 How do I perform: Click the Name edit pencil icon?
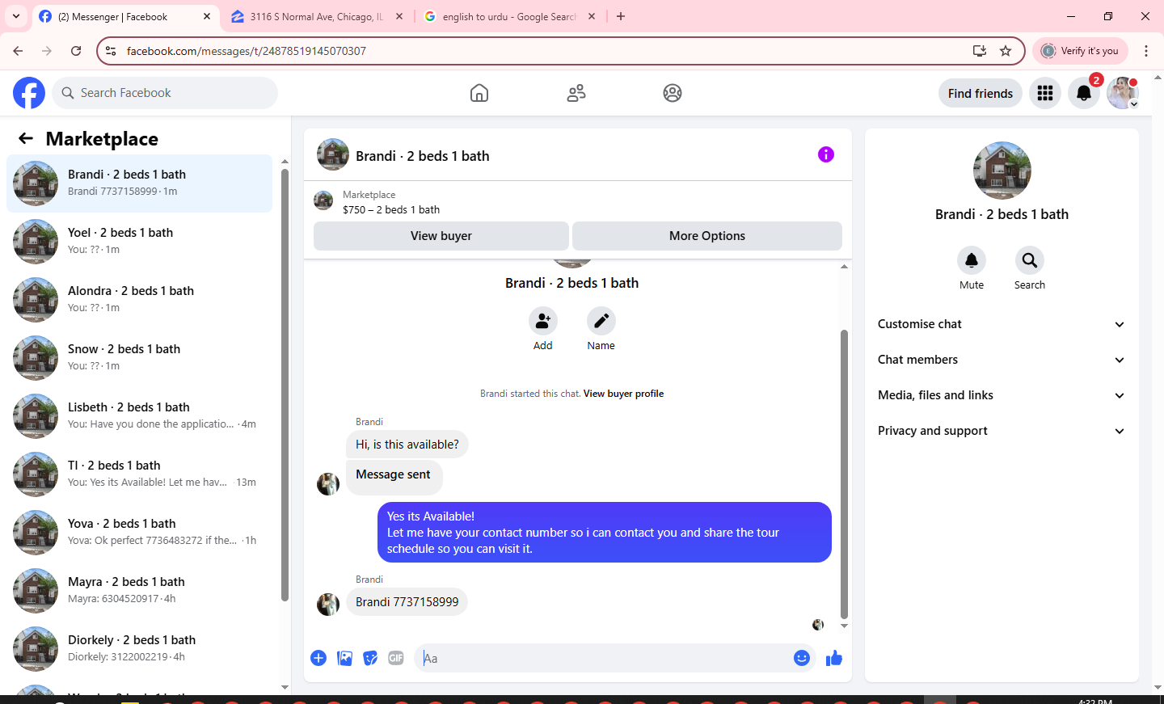pyautogui.click(x=601, y=321)
